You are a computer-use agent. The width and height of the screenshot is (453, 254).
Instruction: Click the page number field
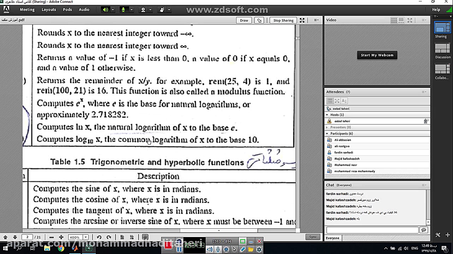point(27,237)
